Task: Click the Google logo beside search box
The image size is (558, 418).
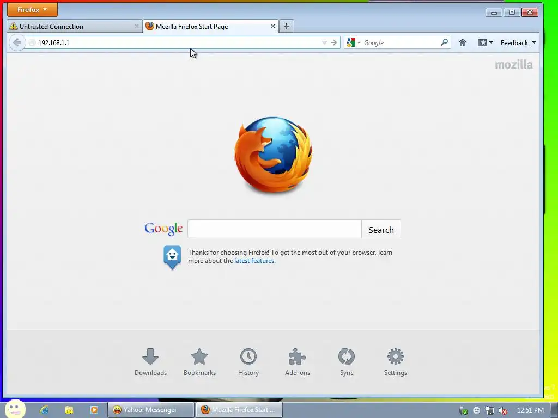Action: pos(163,229)
